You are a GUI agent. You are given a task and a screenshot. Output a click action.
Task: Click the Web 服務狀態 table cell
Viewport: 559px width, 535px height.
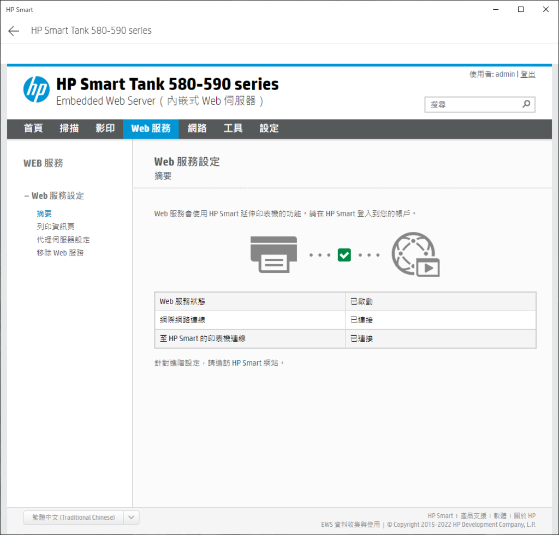[x=250, y=301]
